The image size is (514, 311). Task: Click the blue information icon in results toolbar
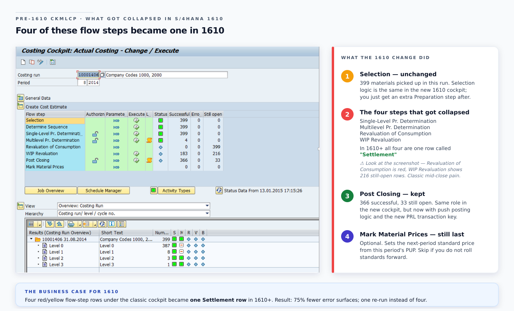(111, 224)
